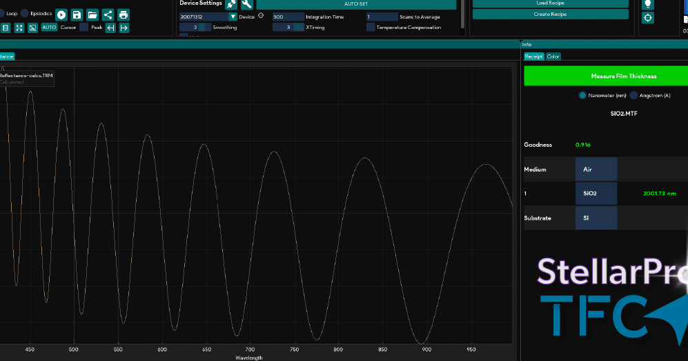Move cursor to previous peak arrow
Viewport: 688px width, 361px height.
point(110,28)
